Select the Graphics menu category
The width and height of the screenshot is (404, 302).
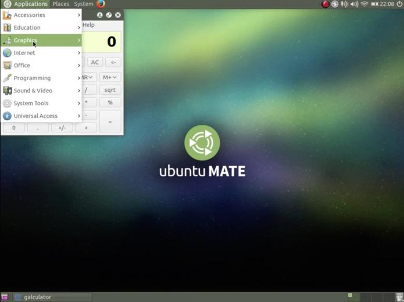(41, 40)
